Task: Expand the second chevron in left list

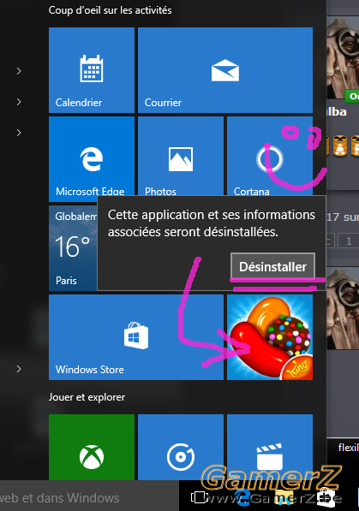Action: 19,102
